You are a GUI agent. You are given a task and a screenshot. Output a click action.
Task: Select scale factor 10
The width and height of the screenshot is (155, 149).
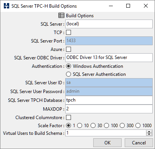point(79,126)
